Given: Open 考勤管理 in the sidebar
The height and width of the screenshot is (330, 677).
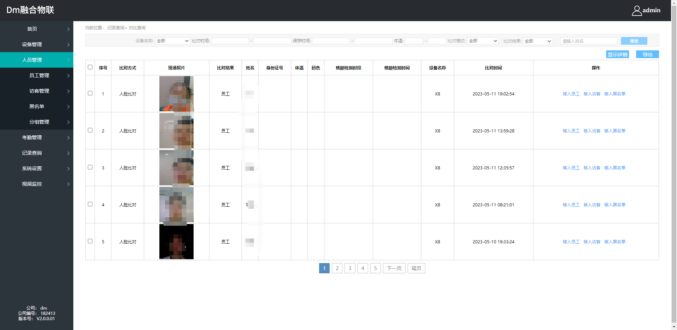Looking at the screenshot, I should 32,137.
